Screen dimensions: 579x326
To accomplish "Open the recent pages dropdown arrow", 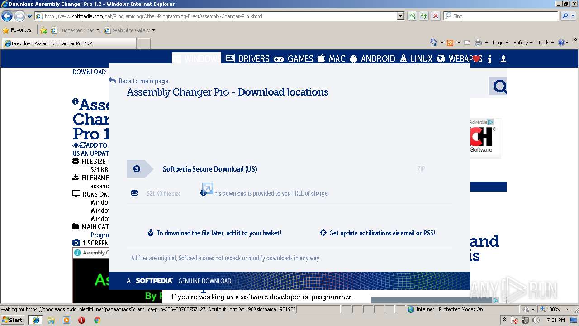I will click(29, 16).
